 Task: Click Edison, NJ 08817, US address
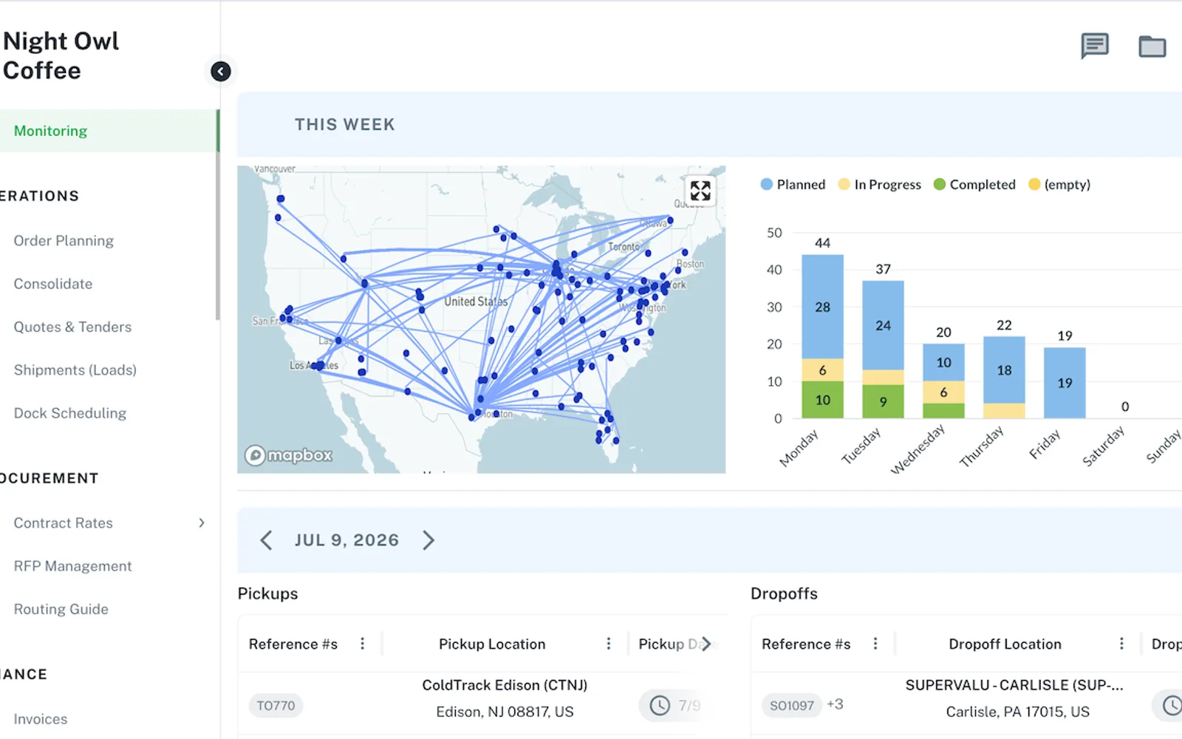click(x=505, y=712)
